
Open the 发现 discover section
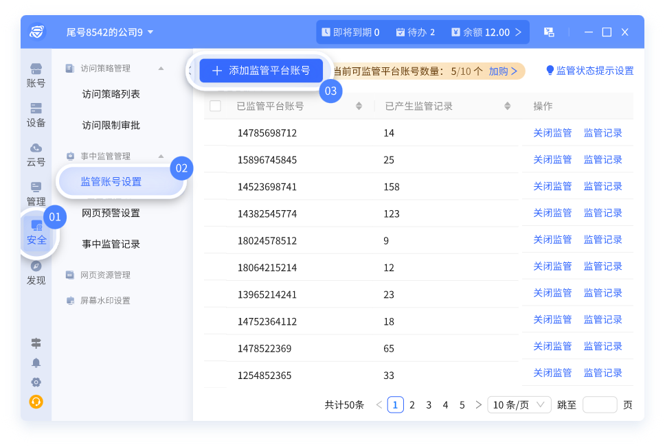pyautogui.click(x=36, y=273)
